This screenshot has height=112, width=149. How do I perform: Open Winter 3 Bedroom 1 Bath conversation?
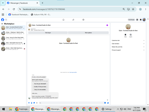tap(13, 33)
